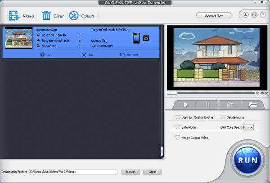Start conversion with the RUN button
The image size is (270, 183).
(x=247, y=161)
